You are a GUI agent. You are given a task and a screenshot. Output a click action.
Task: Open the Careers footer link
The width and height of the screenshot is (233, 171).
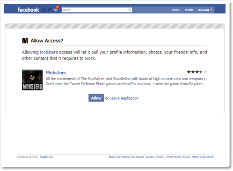150,157
